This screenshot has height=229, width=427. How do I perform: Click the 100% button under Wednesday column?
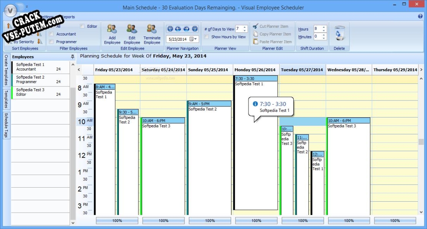pyautogui.click(x=349, y=221)
